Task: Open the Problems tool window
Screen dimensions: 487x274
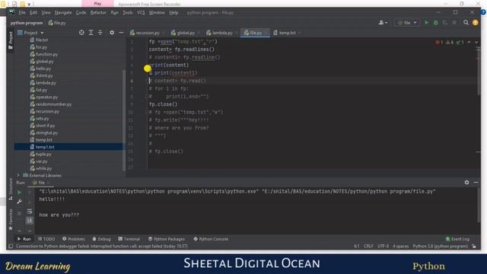Action: tap(74, 239)
